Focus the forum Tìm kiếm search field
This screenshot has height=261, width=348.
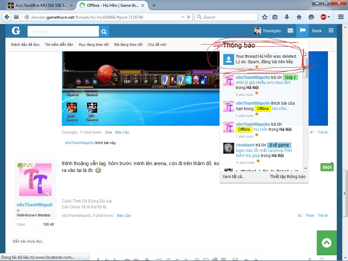63,31
